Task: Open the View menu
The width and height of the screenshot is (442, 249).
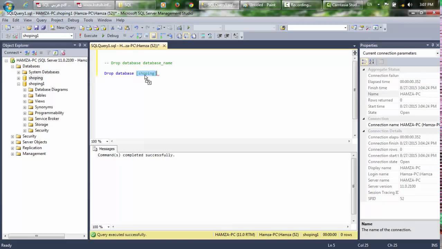Action: (x=28, y=20)
